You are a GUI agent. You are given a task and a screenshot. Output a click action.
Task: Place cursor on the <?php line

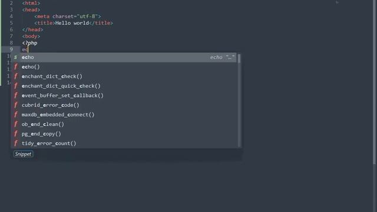pos(30,43)
